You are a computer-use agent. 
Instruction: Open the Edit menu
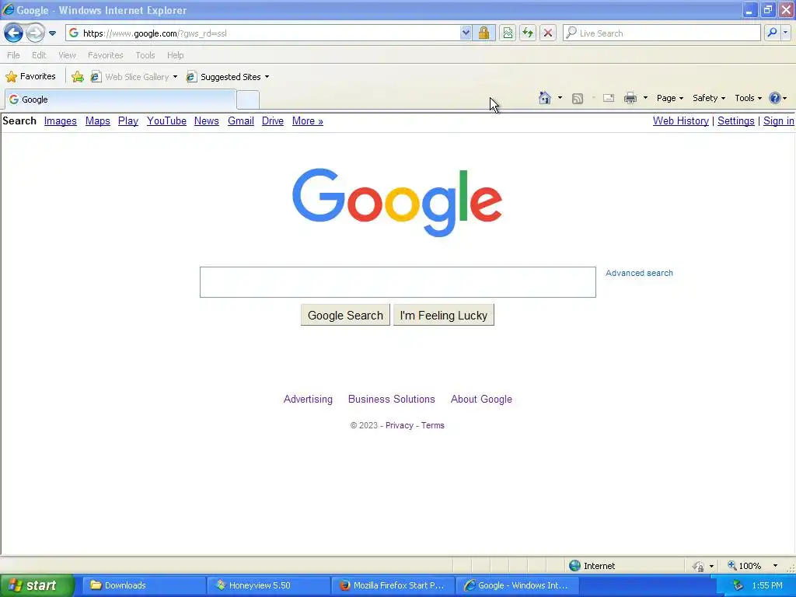[39, 55]
